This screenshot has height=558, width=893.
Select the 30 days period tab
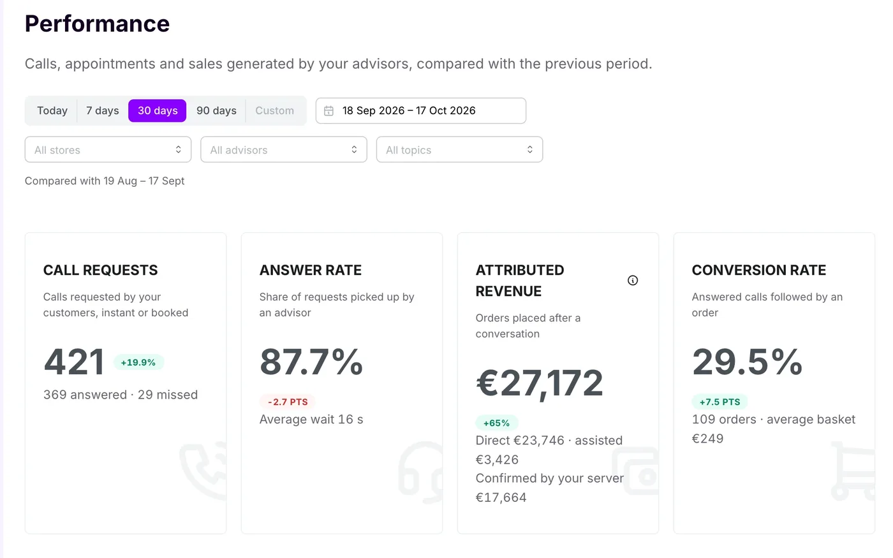(158, 110)
